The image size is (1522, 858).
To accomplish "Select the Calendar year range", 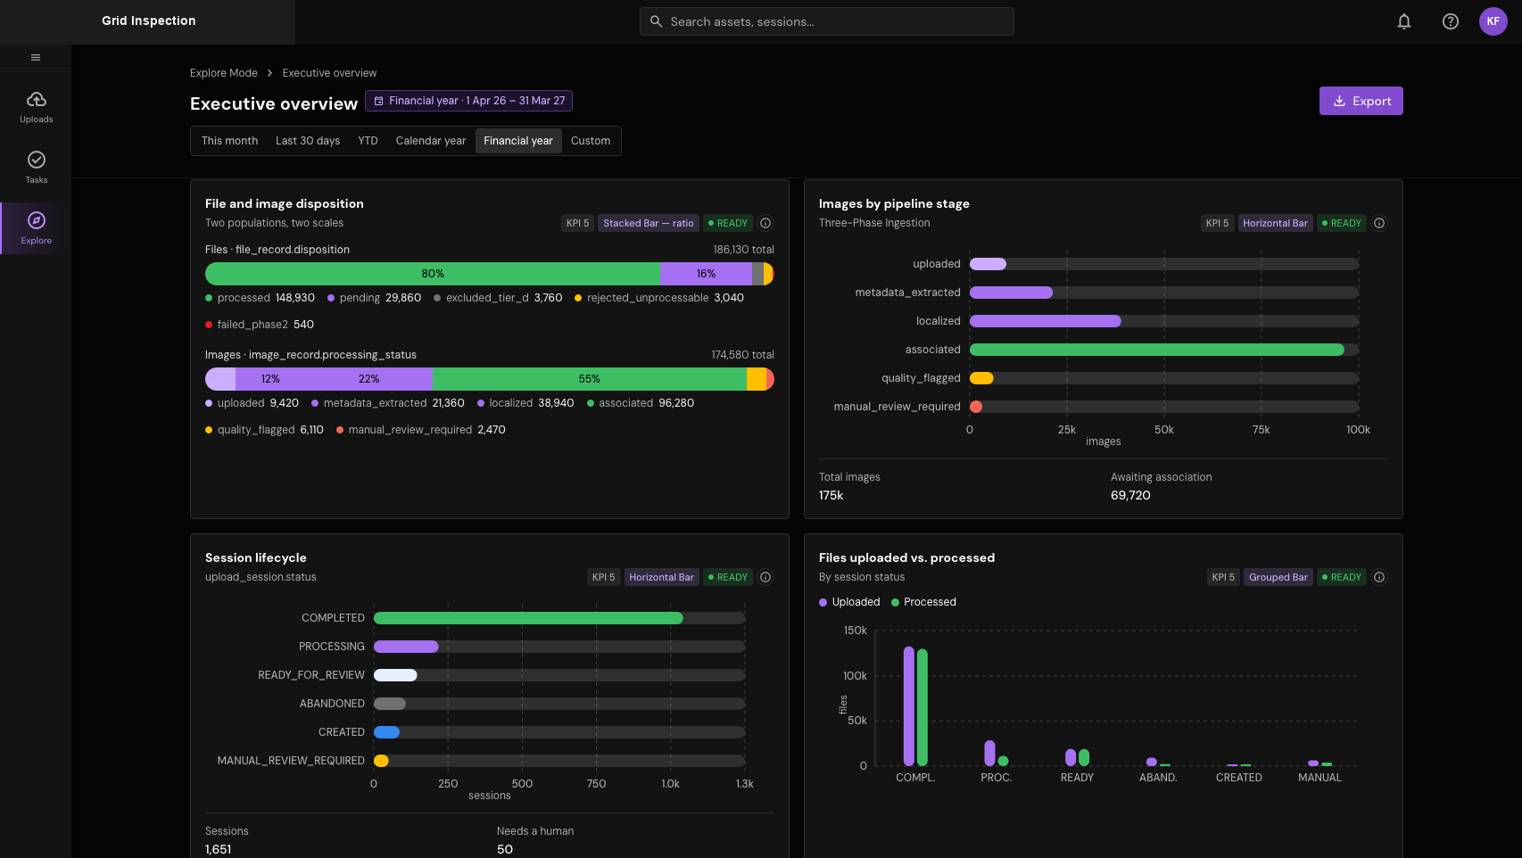I will 431,141.
